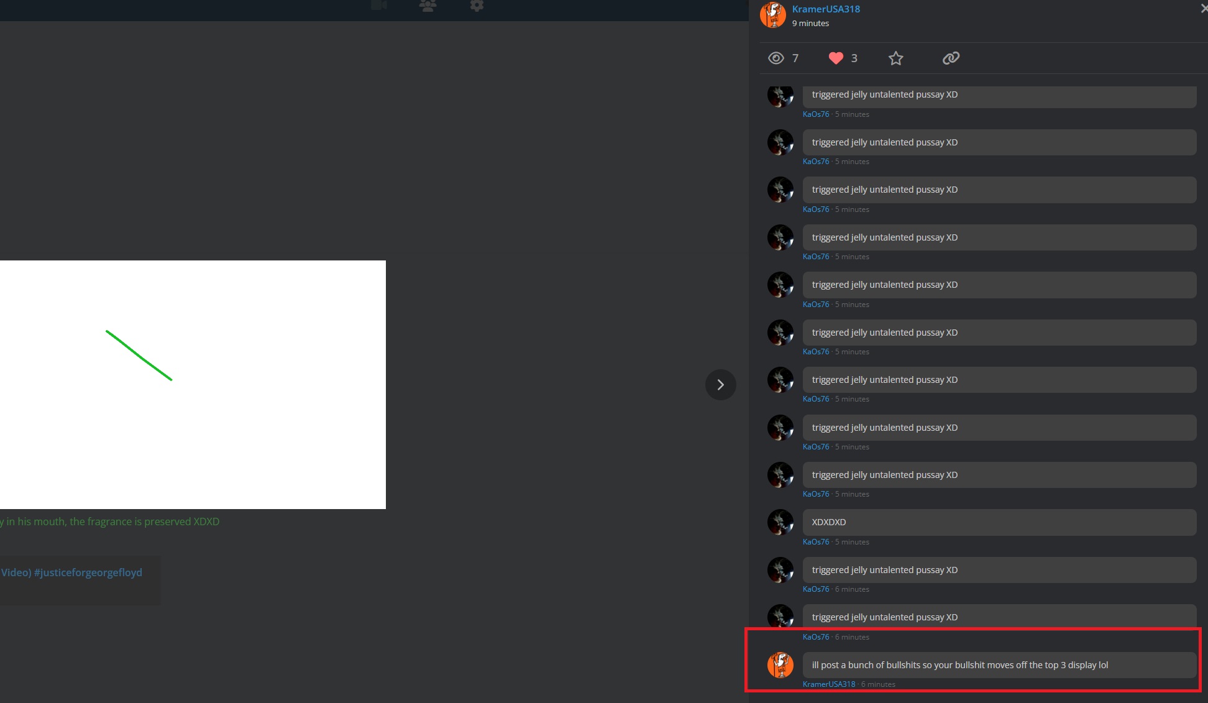This screenshot has width=1208, height=703.
Task: Select the XDXDXD comment bubble
Action: click(999, 522)
